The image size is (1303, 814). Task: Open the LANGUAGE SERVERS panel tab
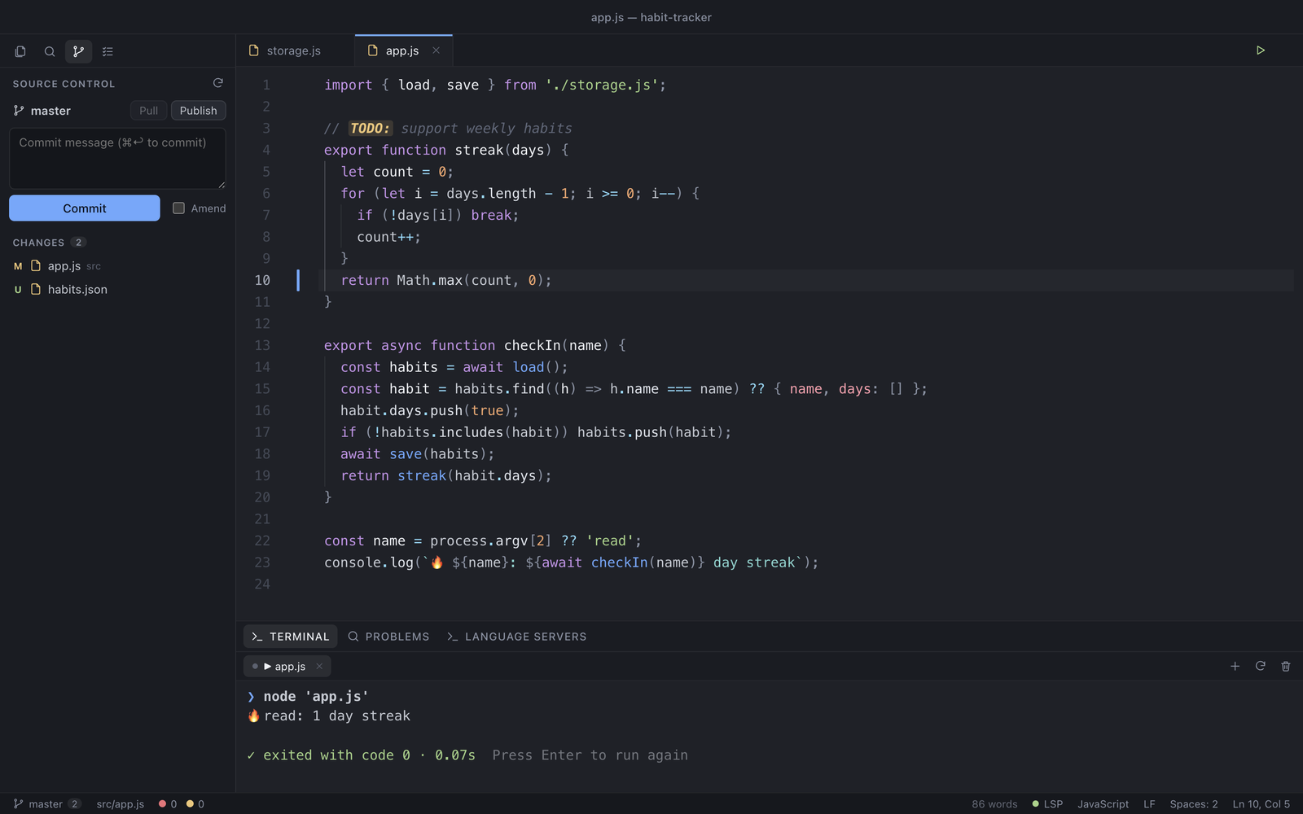pyautogui.click(x=516, y=637)
